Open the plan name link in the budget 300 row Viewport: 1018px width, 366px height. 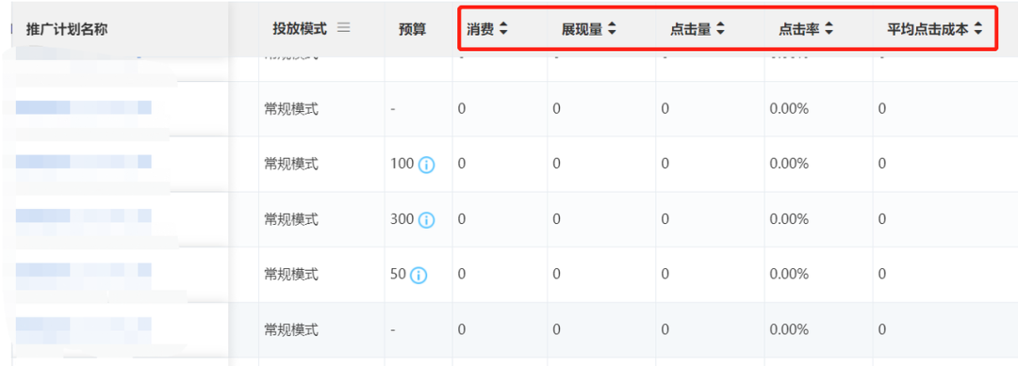click(x=84, y=216)
